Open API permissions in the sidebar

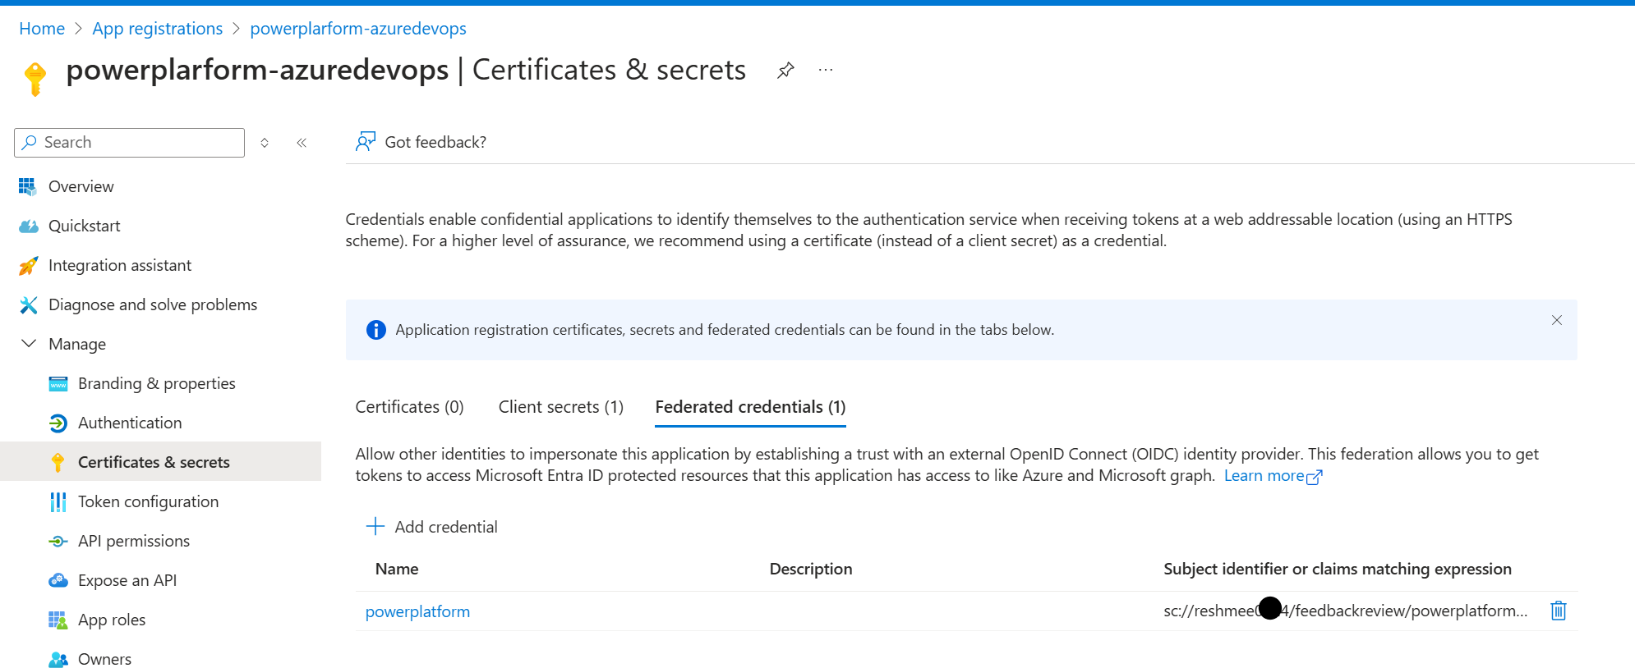tap(133, 541)
